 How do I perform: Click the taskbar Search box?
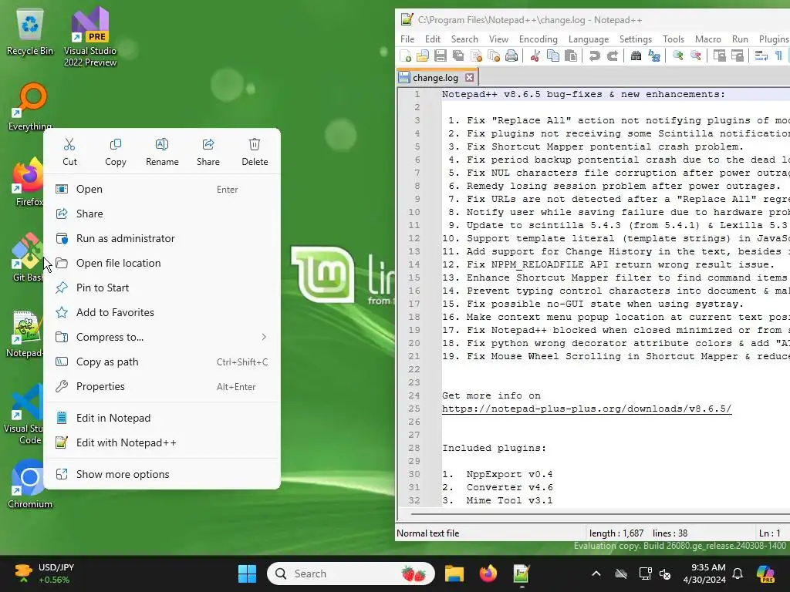pos(351,573)
